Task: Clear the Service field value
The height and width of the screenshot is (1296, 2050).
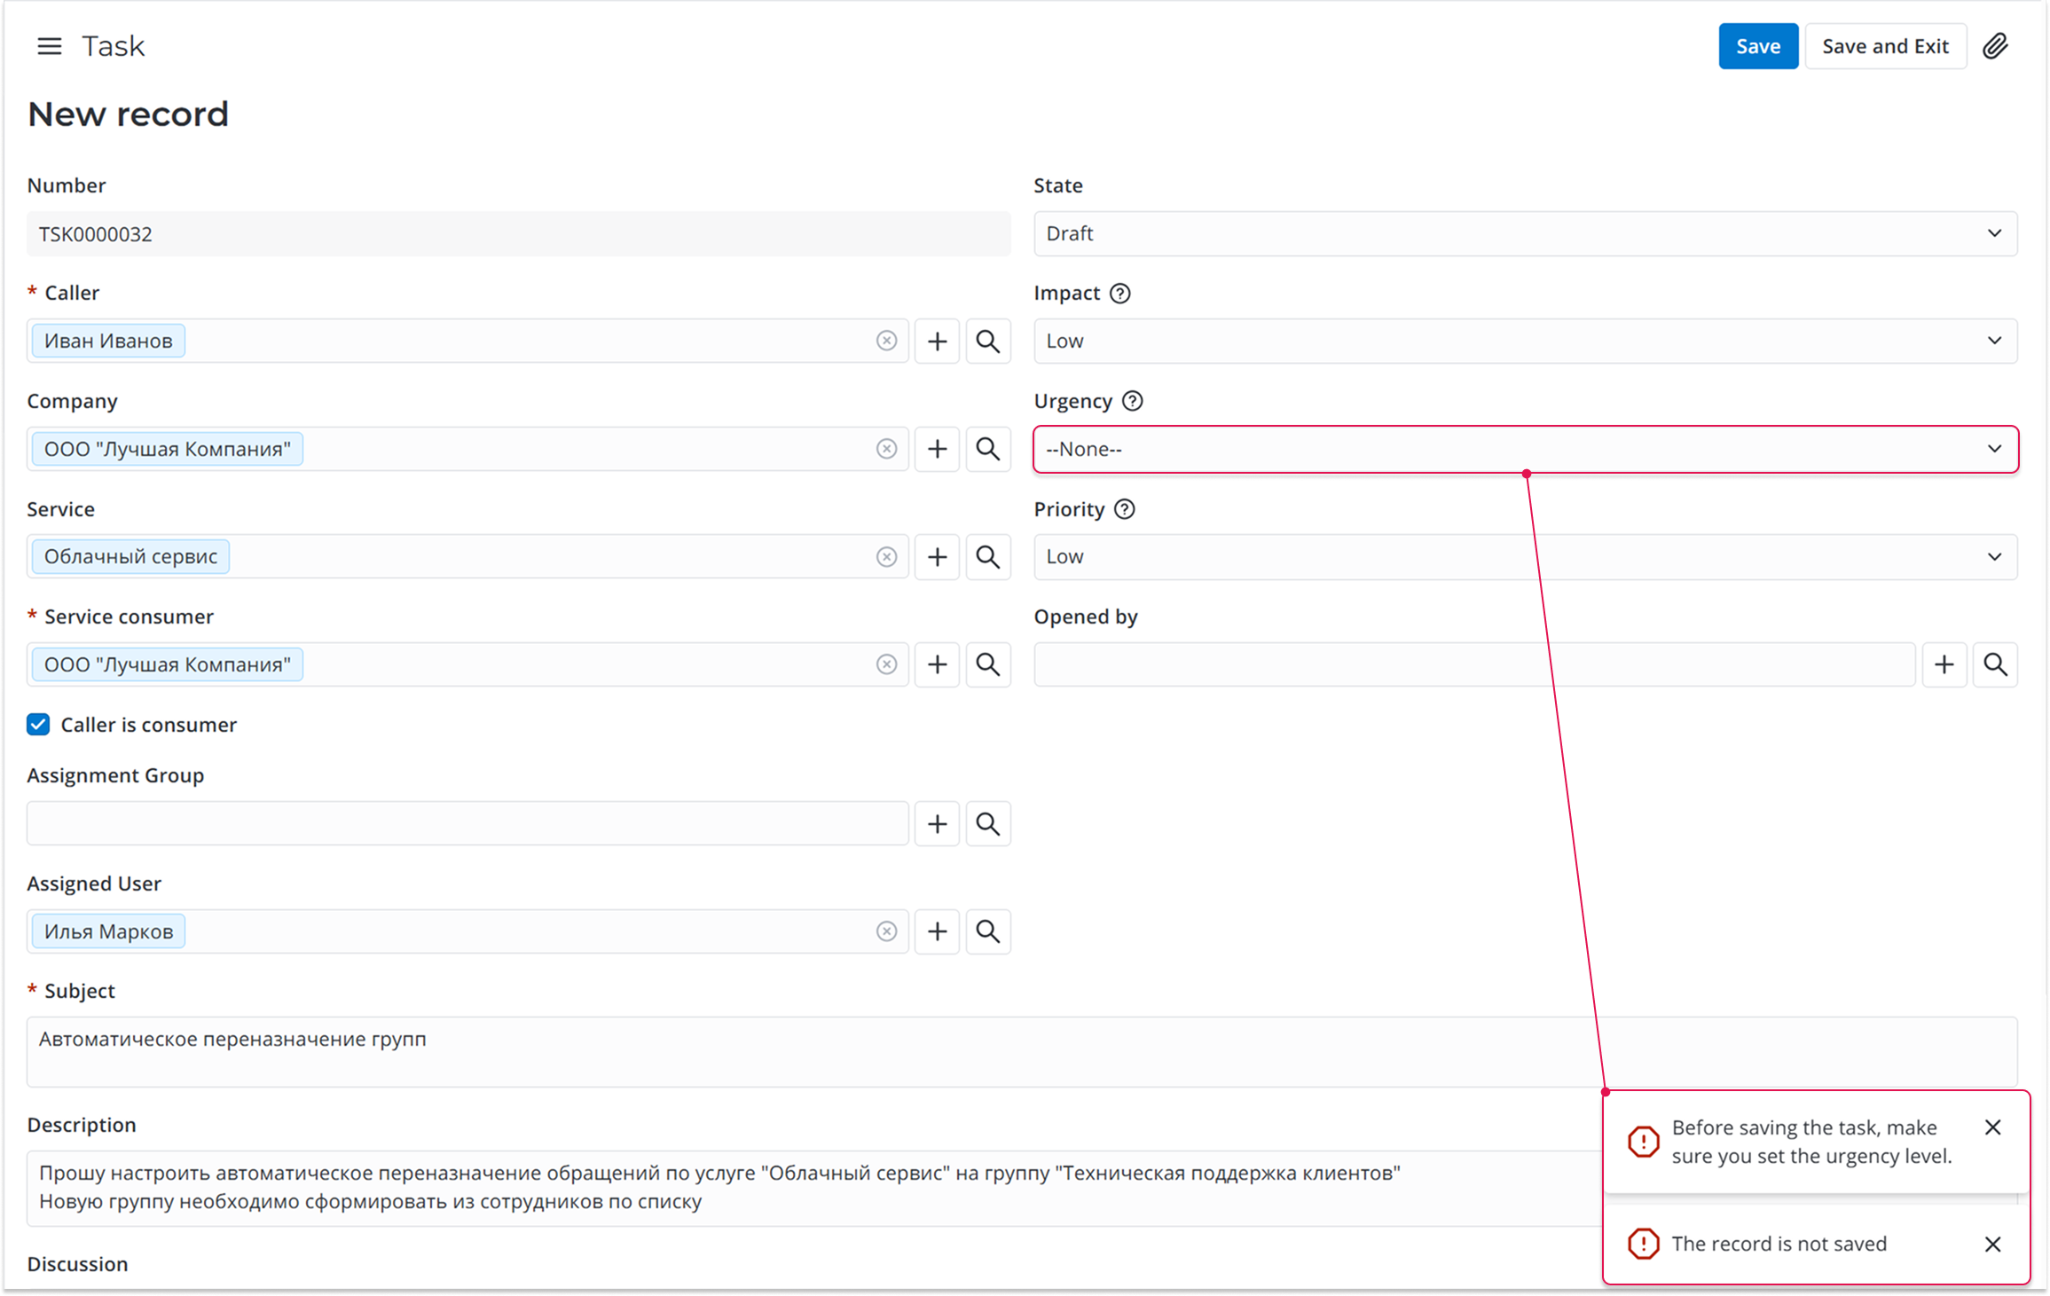Action: (x=886, y=557)
